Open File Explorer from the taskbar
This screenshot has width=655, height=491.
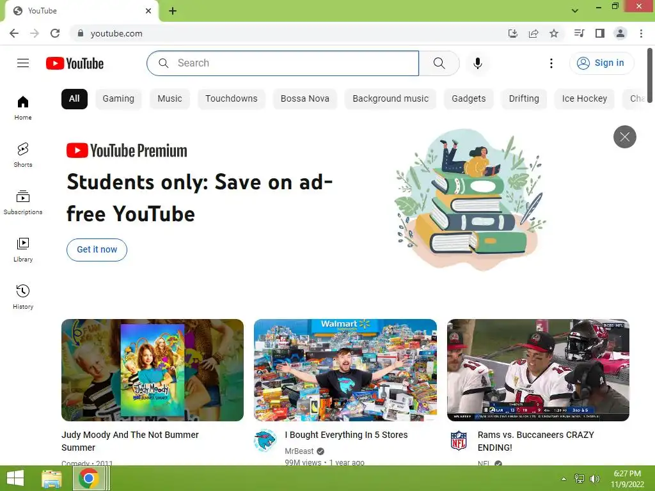pos(52,478)
